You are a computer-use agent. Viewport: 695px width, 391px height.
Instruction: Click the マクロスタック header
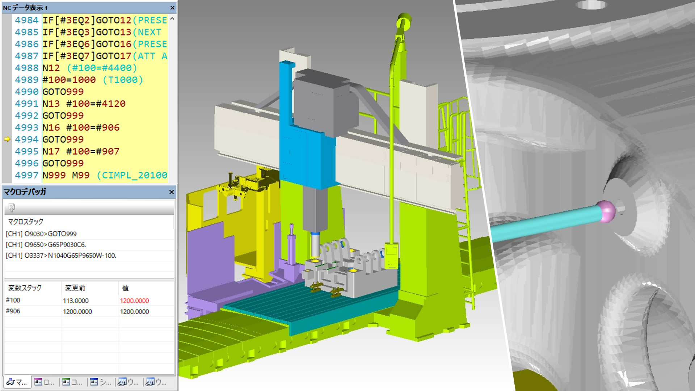click(x=25, y=222)
